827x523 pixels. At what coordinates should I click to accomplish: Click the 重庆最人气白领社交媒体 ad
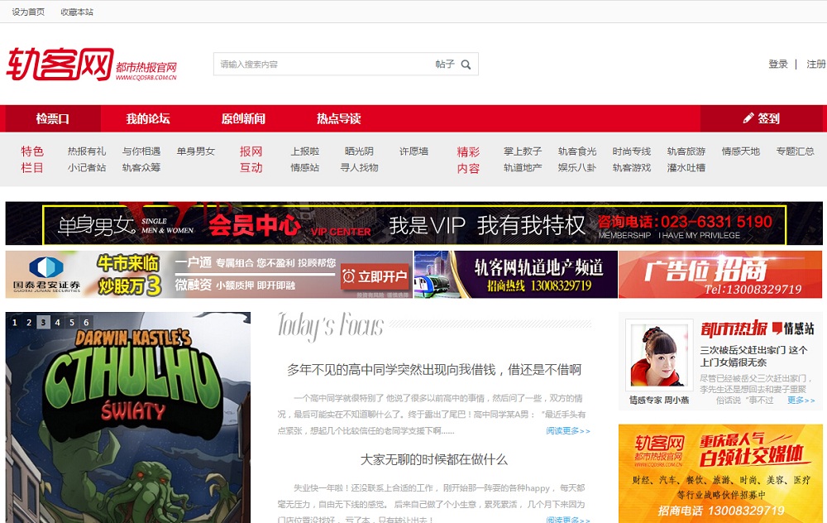coord(720,473)
